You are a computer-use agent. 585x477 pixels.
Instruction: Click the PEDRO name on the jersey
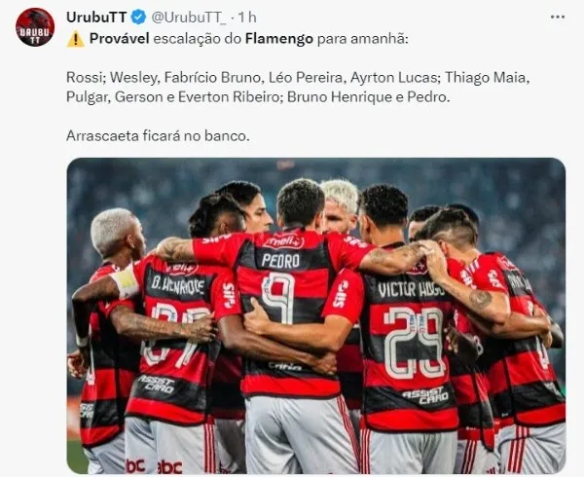pos(280,261)
